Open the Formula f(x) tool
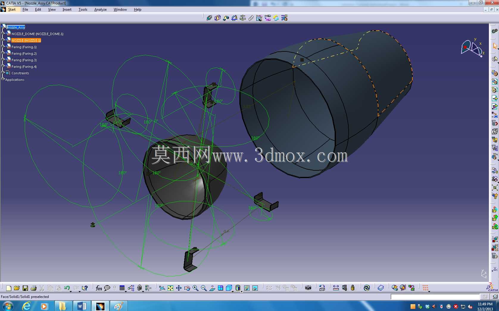The height and width of the screenshot is (311, 499). tap(99, 288)
